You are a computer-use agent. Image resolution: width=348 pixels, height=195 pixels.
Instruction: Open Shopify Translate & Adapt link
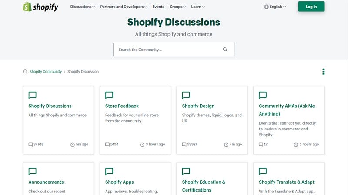(287, 182)
